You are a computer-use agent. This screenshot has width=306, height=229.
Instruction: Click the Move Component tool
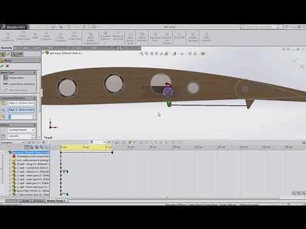(x=74, y=36)
